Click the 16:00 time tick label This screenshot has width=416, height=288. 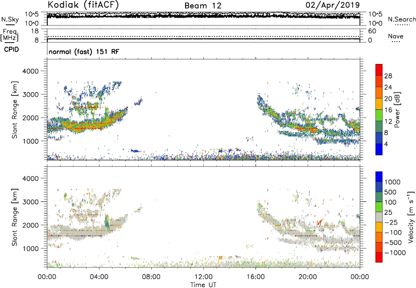click(255, 277)
